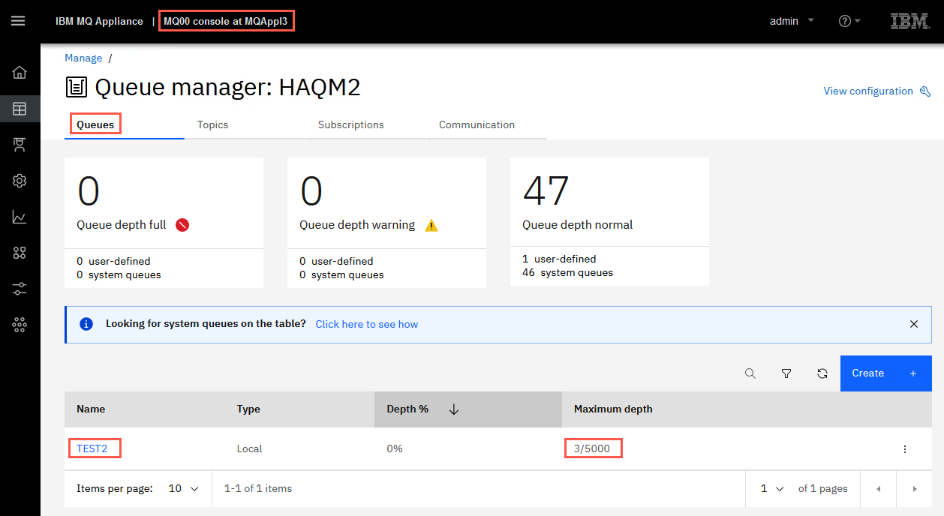Open the TEST2 row overflow menu

(x=905, y=449)
